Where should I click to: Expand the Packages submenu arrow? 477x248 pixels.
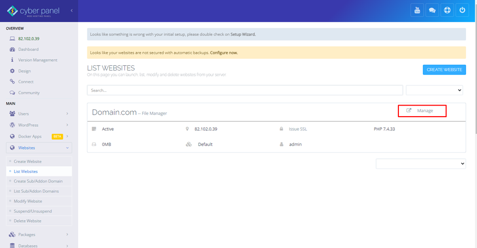pos(67,234)
